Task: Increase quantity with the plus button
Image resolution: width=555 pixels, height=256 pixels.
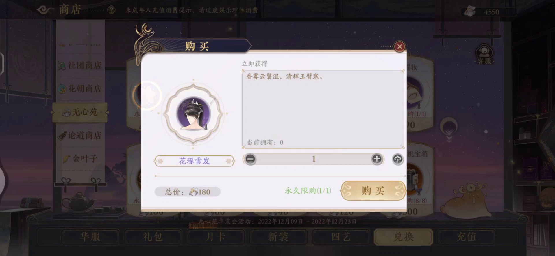Action: tap(377, 159)
